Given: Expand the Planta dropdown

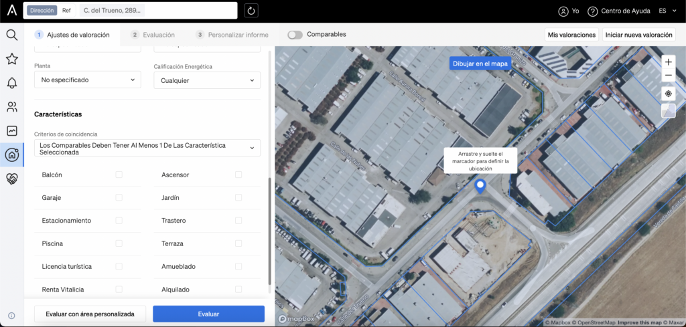Looking at the screenshot, I should coord(88,80).
